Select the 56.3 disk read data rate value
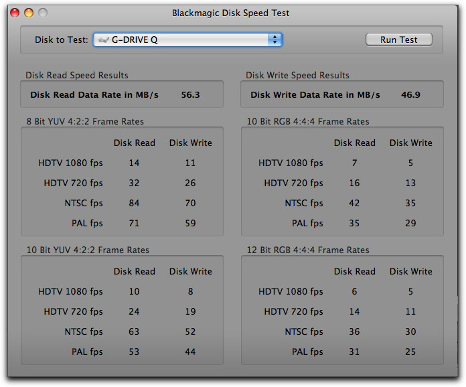Viewport: 466px width, 387px height. click(x=190, y=94)
